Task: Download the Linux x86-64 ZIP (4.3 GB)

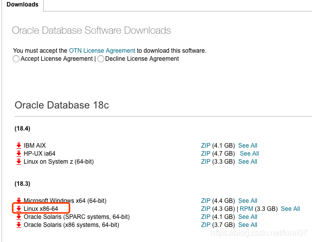Action: [206, 209]
